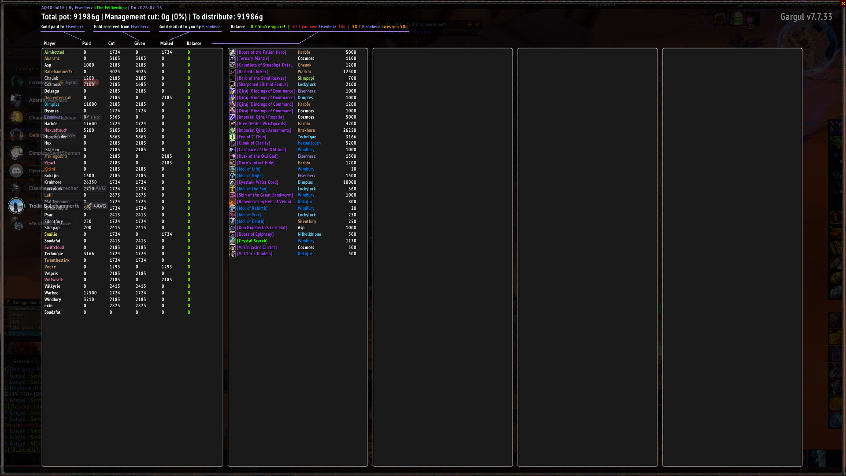Click the Ouro's Intact Hide icon
This screenshot has width=846, height=476.
pos(232,163)
